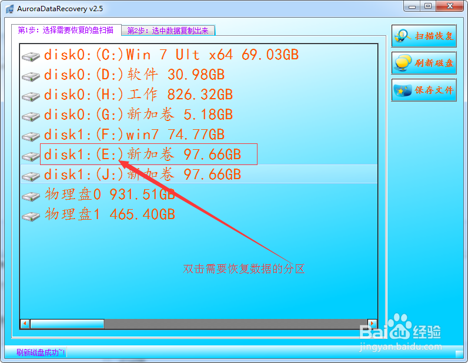Image resolution: width=468 pixels, height=363 pixels.
Task: Click the horizontal scrollbar right arrow
Action: point(372,323)
